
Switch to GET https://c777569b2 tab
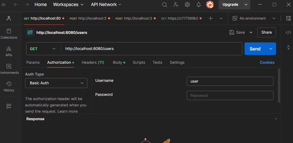181,18
